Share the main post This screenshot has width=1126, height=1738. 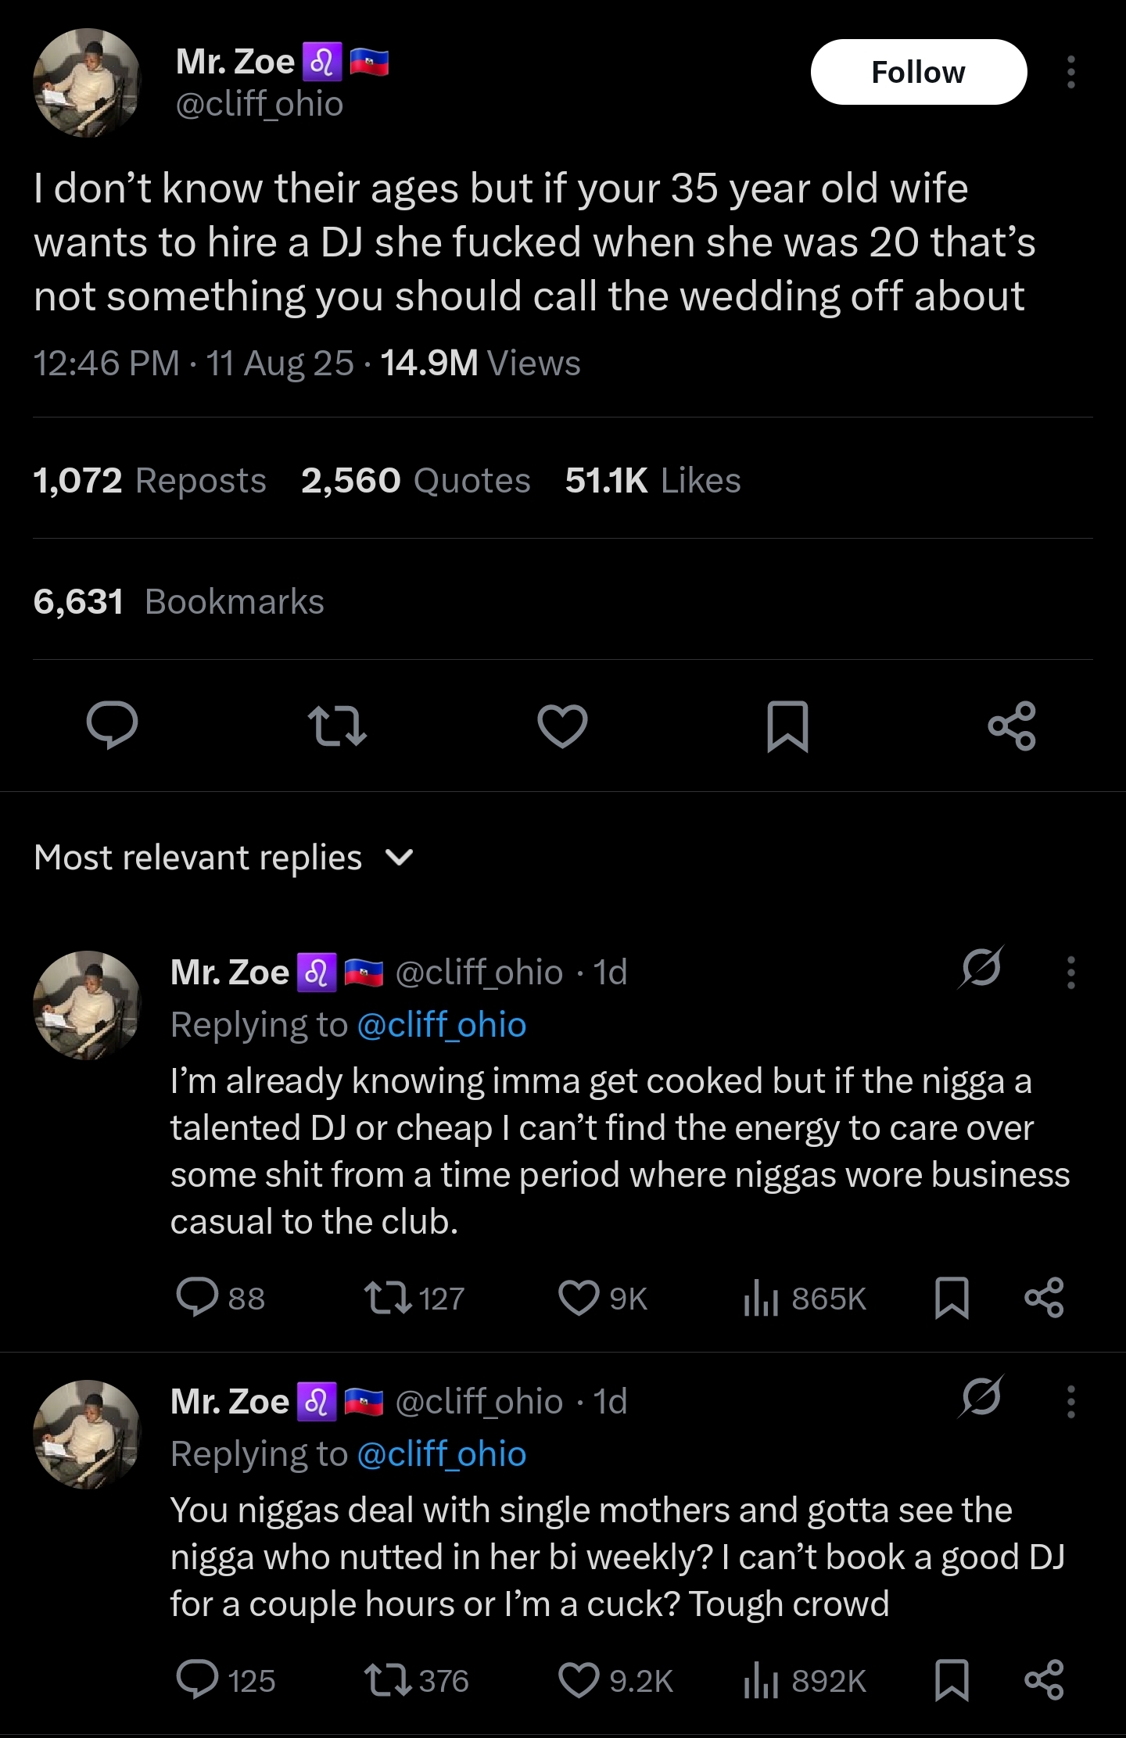(1012, 726)
